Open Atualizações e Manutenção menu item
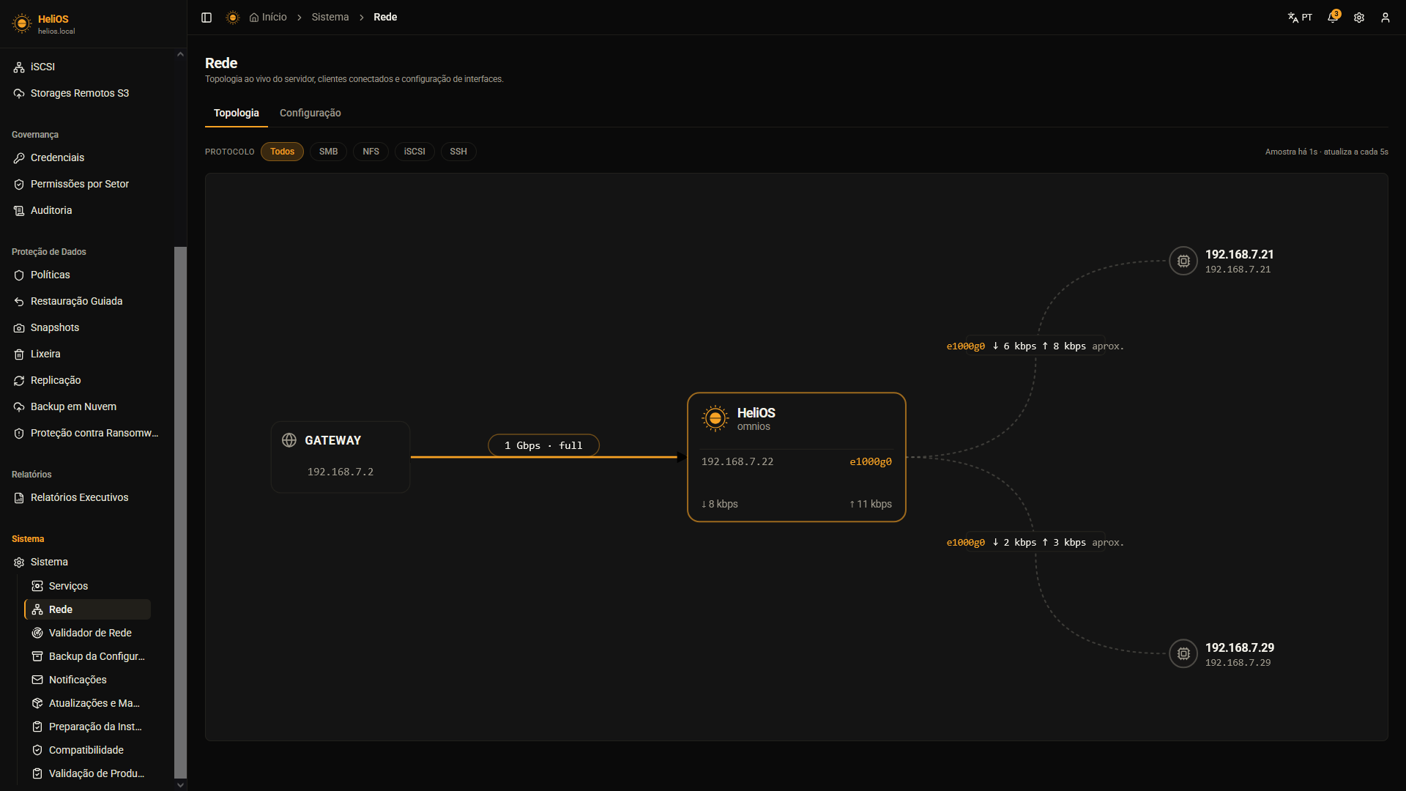The image size is (1406, 791). point(87,703)
